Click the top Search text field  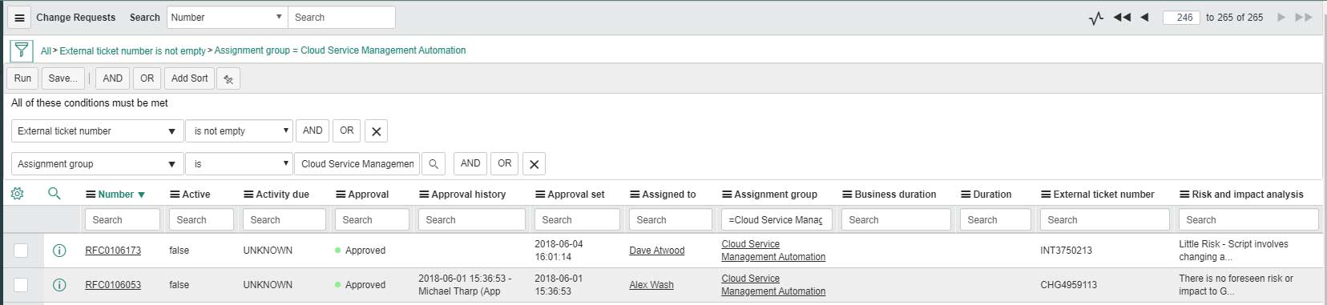click(341, 18)
